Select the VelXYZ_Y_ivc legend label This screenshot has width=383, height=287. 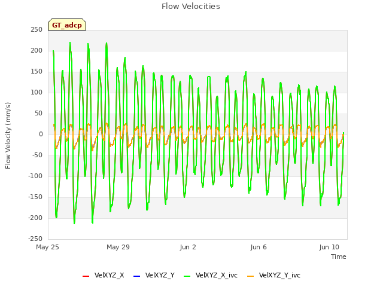point(279,275)
